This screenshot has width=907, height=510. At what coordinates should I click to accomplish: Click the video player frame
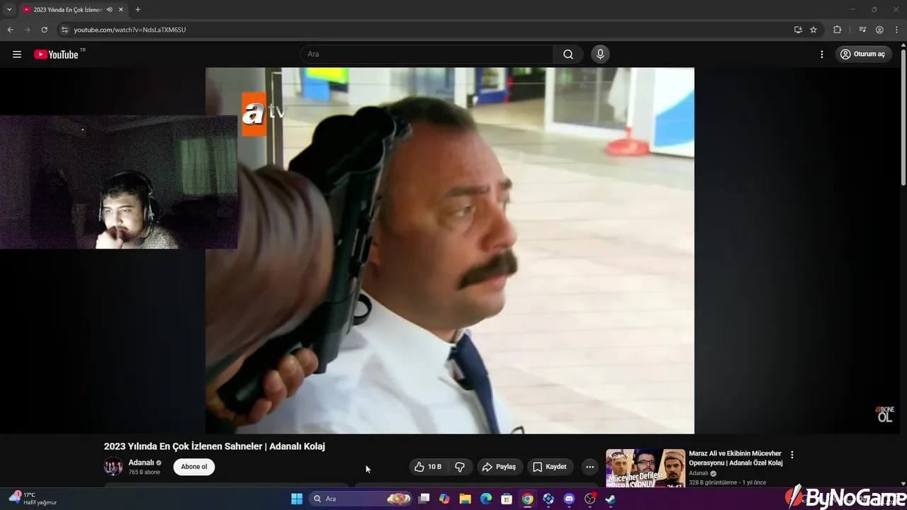point(450,251)
